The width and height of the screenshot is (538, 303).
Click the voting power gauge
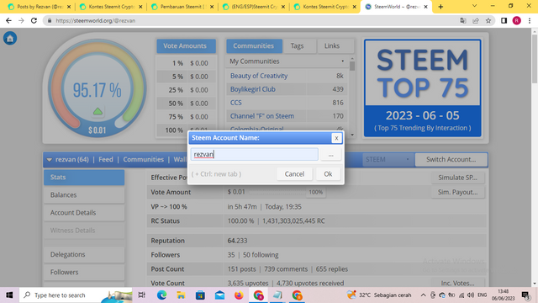click(x=98, y=88)
